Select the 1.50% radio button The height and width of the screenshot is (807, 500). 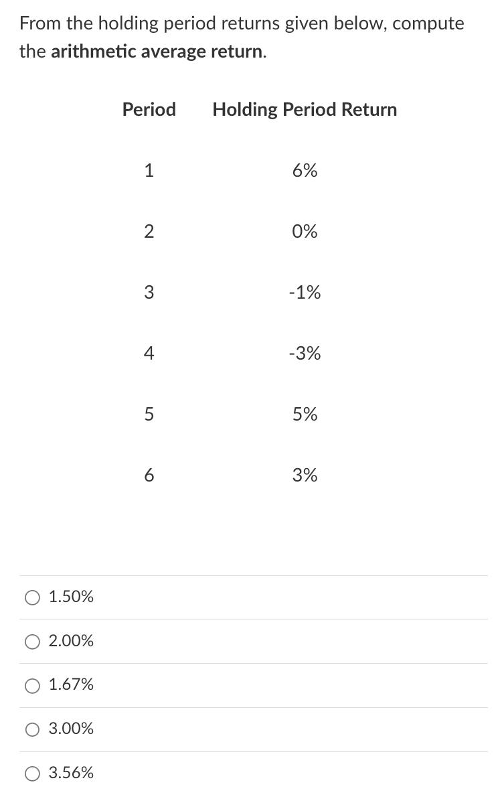[32, 597]
